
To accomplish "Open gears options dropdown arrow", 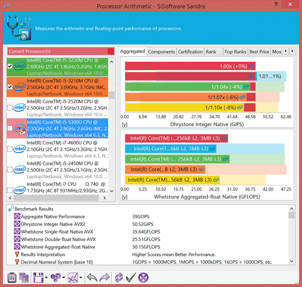I will click(x=63, y=278).
